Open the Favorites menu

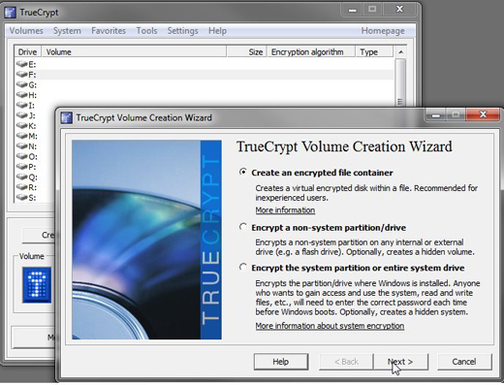point(109,31)
